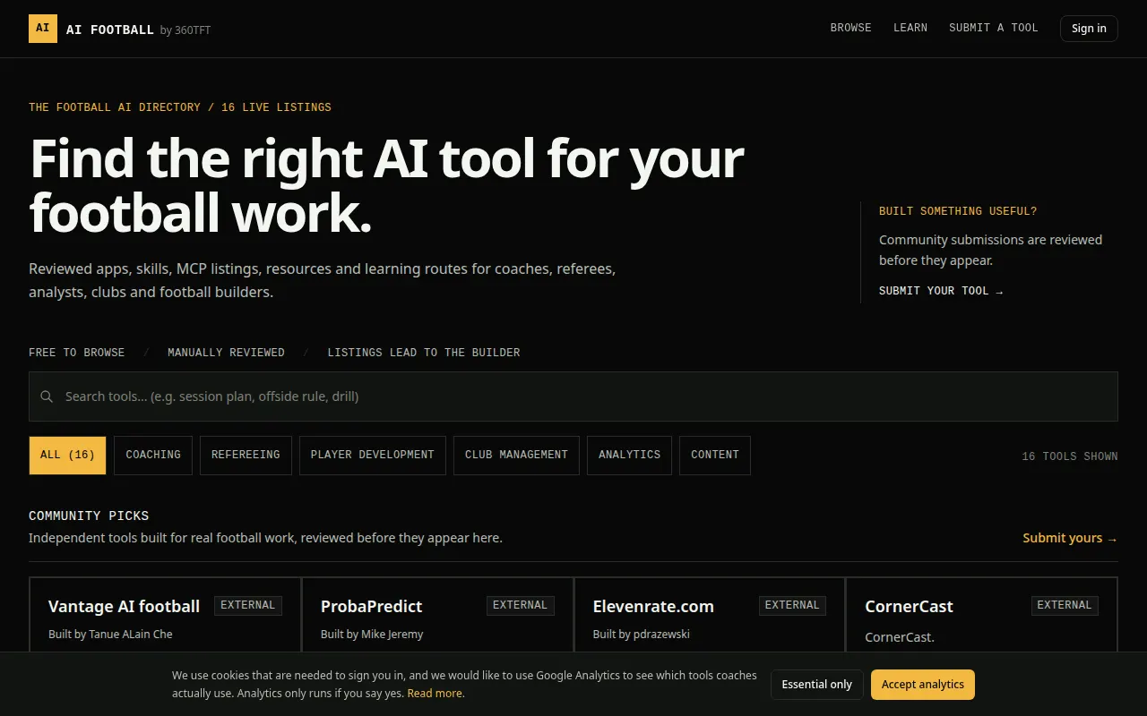
Task: Click EXTERNAL badge on CornerCast card
Action: pos(1065,606)
